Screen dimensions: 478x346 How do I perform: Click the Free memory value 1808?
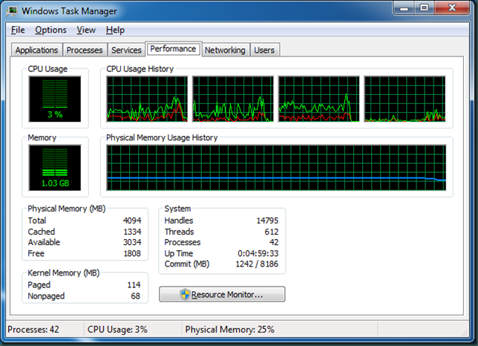coord(132,253)
